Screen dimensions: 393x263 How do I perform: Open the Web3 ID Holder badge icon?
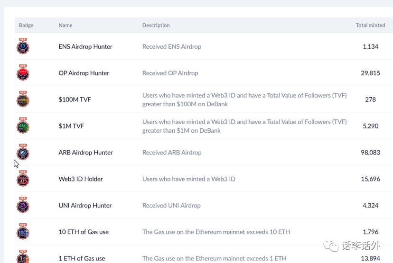tap(23, 179)
